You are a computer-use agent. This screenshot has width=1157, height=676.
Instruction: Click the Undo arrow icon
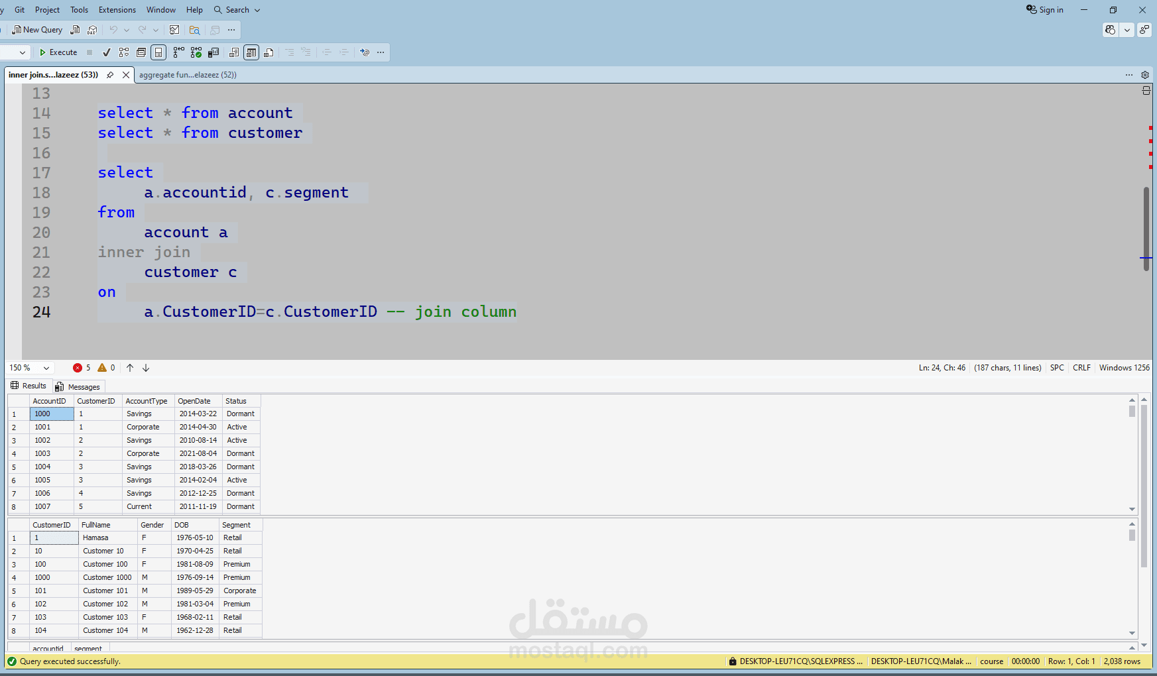113,30
